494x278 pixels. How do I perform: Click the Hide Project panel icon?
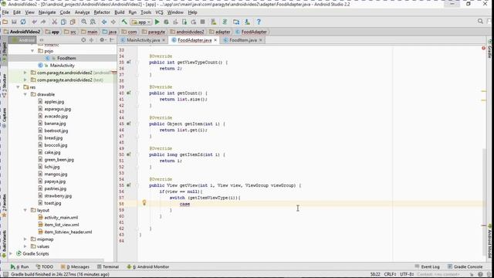111,40
